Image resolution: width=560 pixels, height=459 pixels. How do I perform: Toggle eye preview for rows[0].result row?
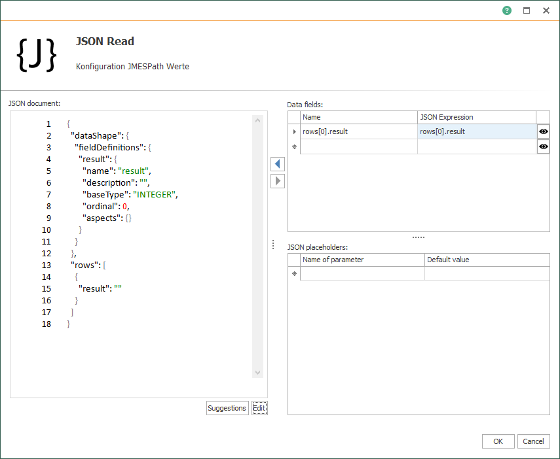point(543,131)
